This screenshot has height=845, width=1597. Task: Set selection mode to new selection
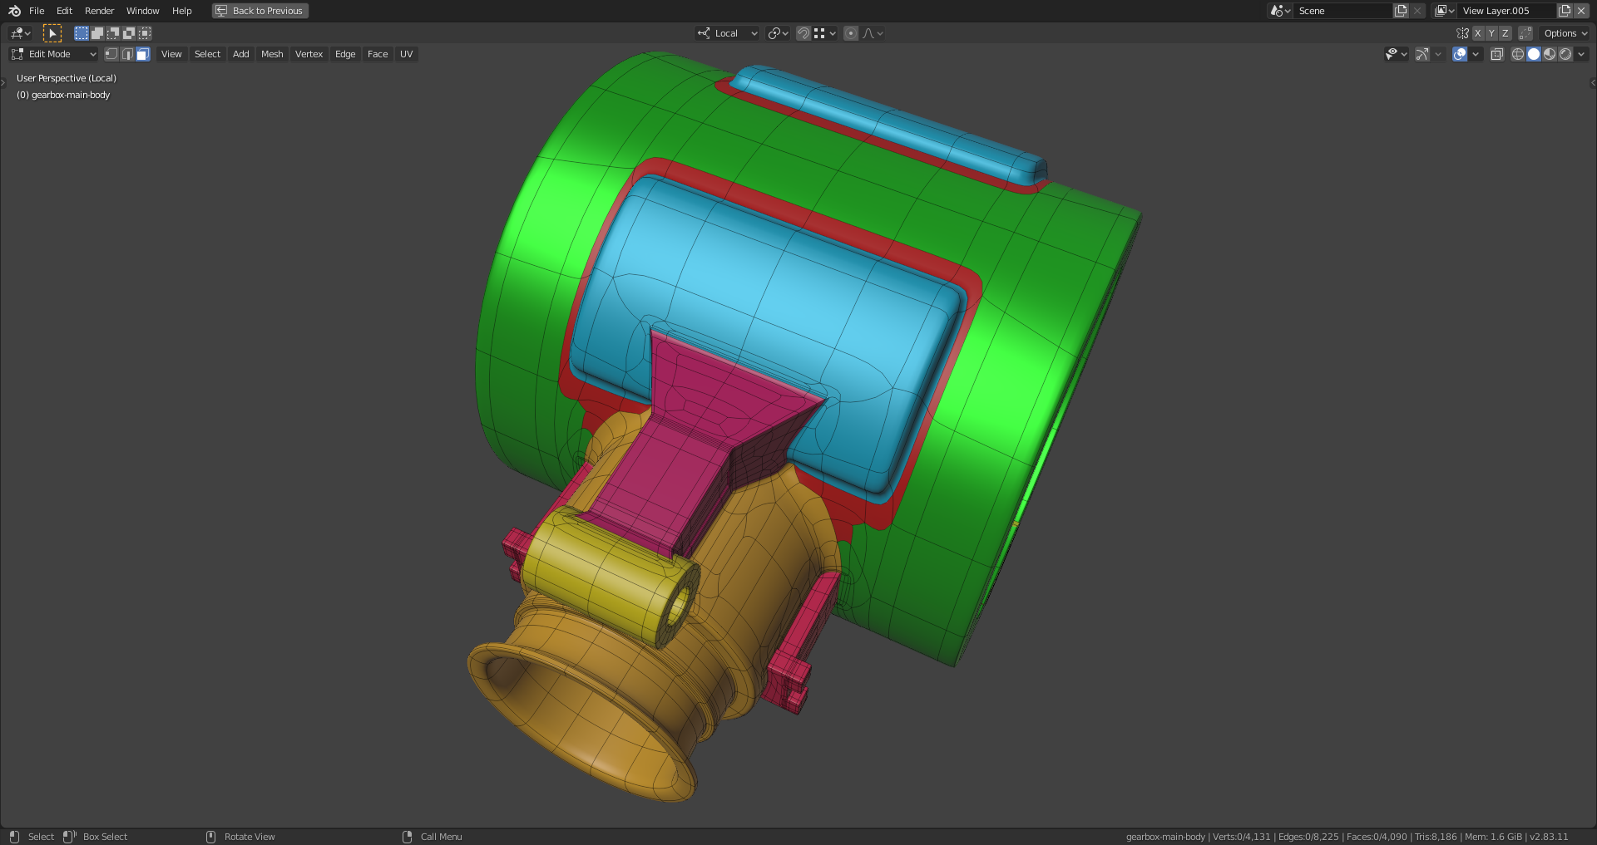pos(81,33)
